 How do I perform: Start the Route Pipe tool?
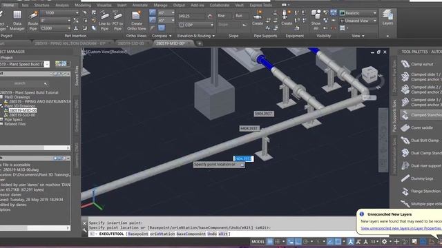(x=33, y=20)
